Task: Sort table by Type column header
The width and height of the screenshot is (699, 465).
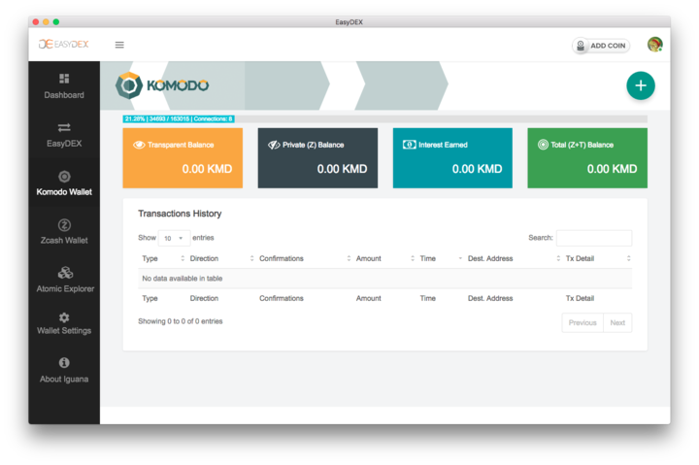Action: pyautogui.click(x=162, y=258)
